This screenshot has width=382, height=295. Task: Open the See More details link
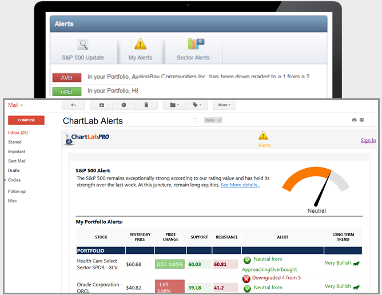tap(240, 185)
